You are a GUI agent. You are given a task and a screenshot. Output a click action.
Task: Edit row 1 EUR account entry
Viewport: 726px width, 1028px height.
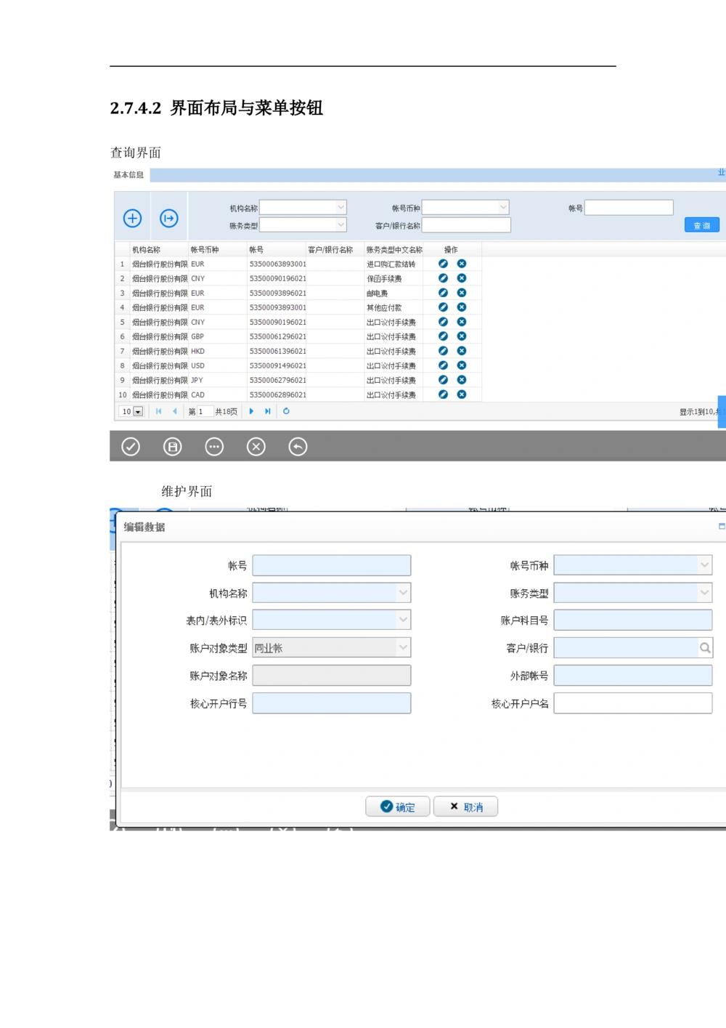443,264
